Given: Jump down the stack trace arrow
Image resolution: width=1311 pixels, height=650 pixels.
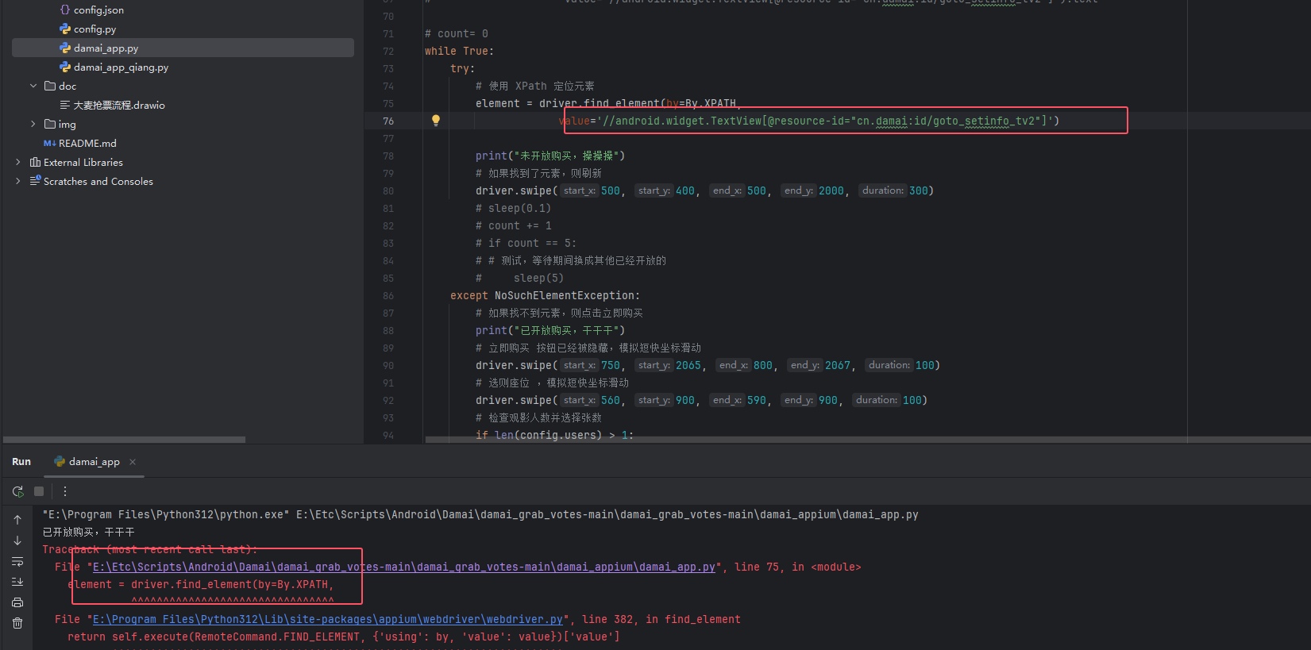Looking at the screenshot, I should (x=17, y=540).
